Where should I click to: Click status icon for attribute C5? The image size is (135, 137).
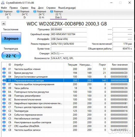point(4,118)
